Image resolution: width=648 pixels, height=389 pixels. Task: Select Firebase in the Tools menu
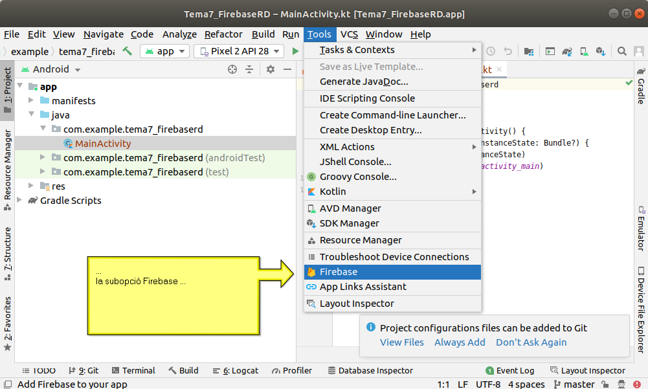(392, 272)
